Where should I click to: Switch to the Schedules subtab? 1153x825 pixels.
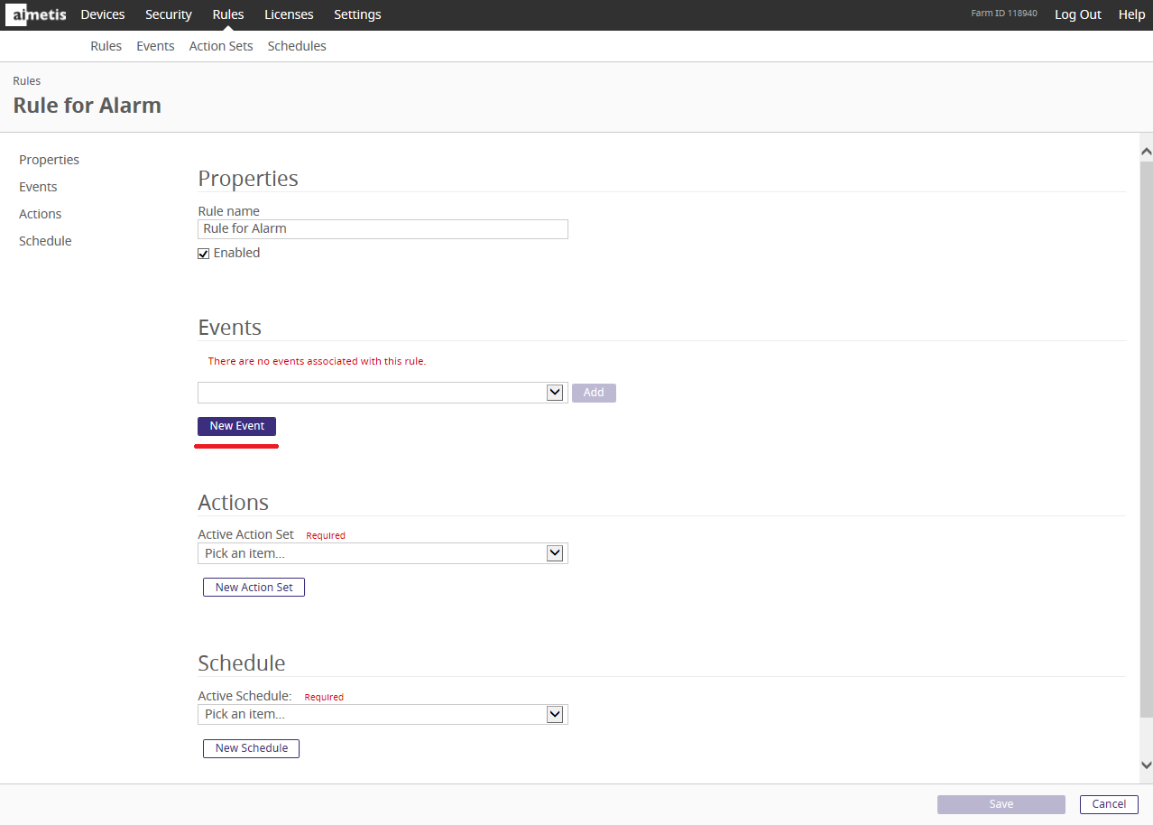pyautogui.click(x=297, y=46)
